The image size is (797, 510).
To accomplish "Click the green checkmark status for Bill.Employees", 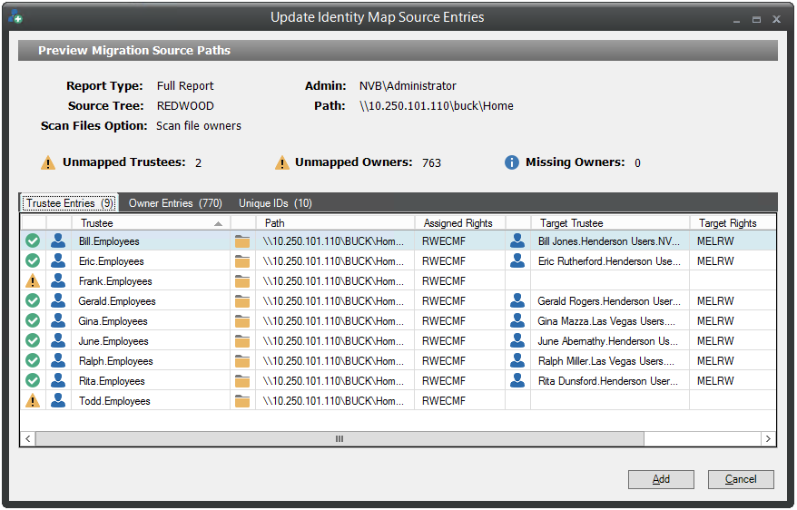I will 33,241.
